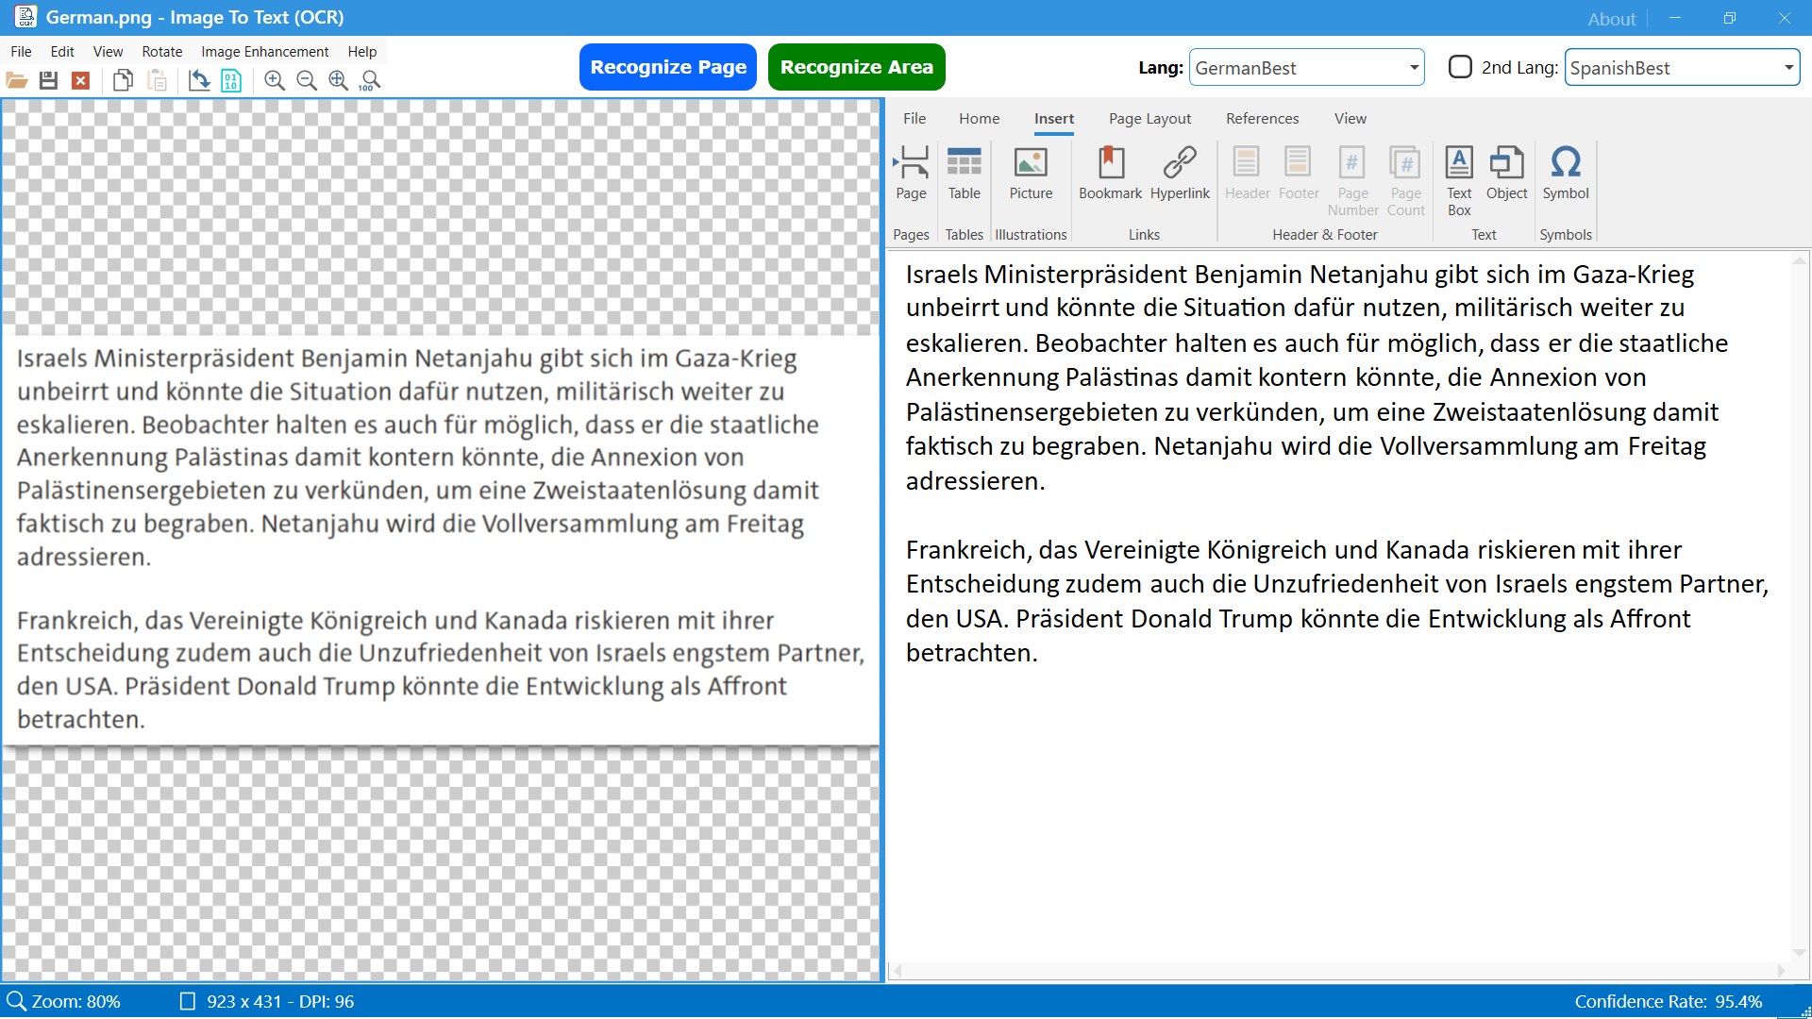This screenshot has width=1812, height=1019.
Task: Open the Edit menu
Action: [62, 52]
